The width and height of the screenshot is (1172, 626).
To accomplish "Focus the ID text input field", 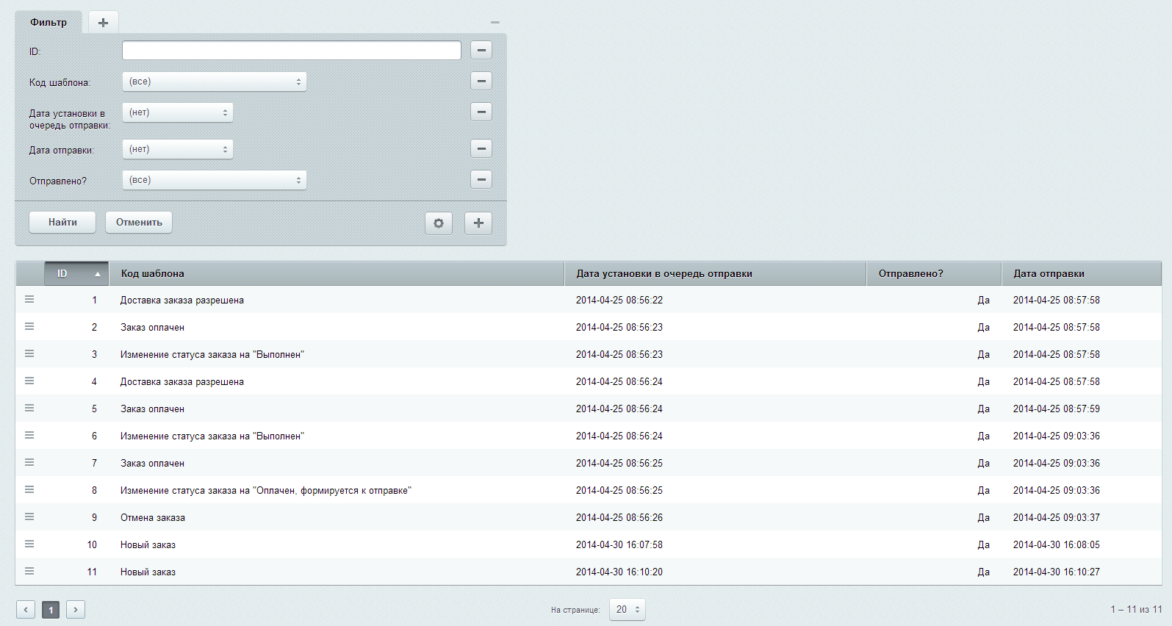I will pos(291,51).
